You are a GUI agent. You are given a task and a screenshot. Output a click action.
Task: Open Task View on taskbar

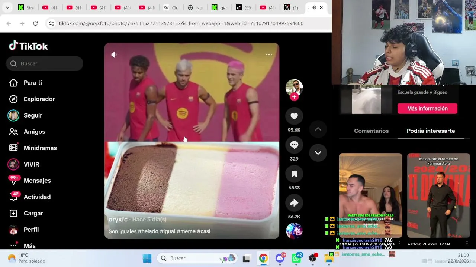pyautogui.click(x=246, y=258)
